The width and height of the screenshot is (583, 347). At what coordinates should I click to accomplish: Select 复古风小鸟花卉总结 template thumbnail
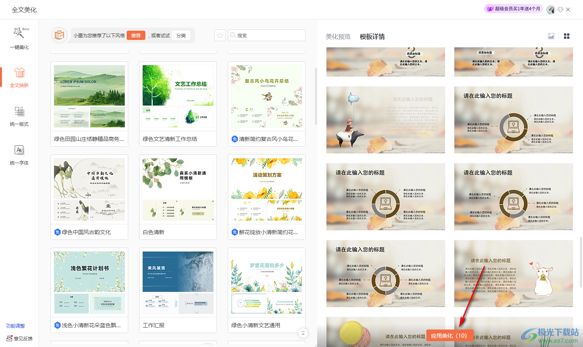[267, 96]
